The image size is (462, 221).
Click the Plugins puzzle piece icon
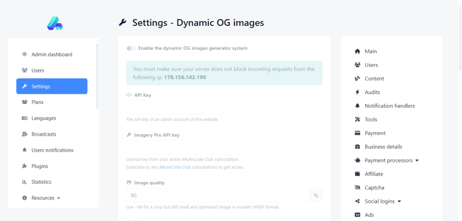25,166
